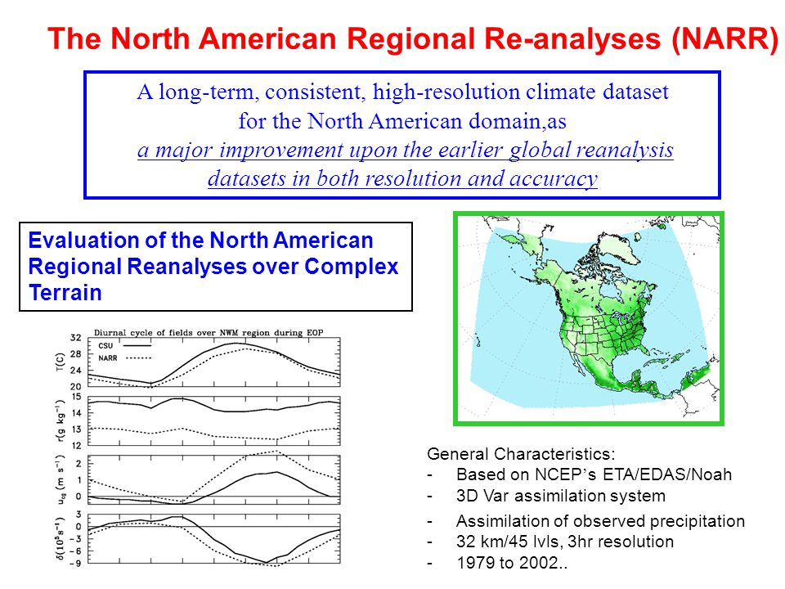Click the y-axis label 'T(C)'

(61, 362)
